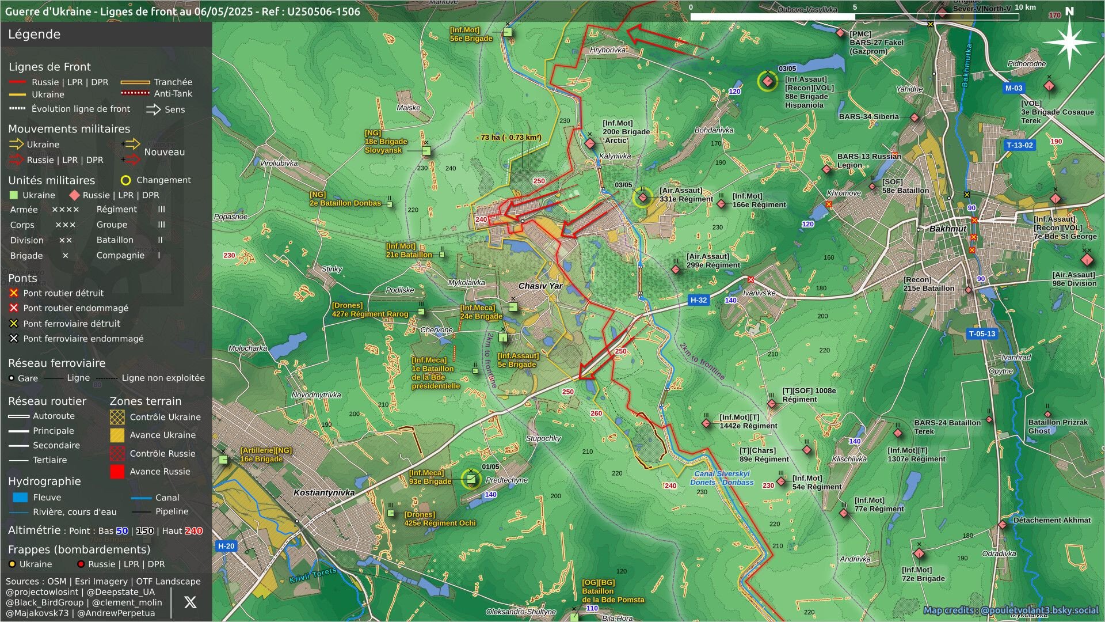This screenshot has width=1105, height=622.
Task: Pick the Avance Russie red swatch
Action: pos(117,471)
